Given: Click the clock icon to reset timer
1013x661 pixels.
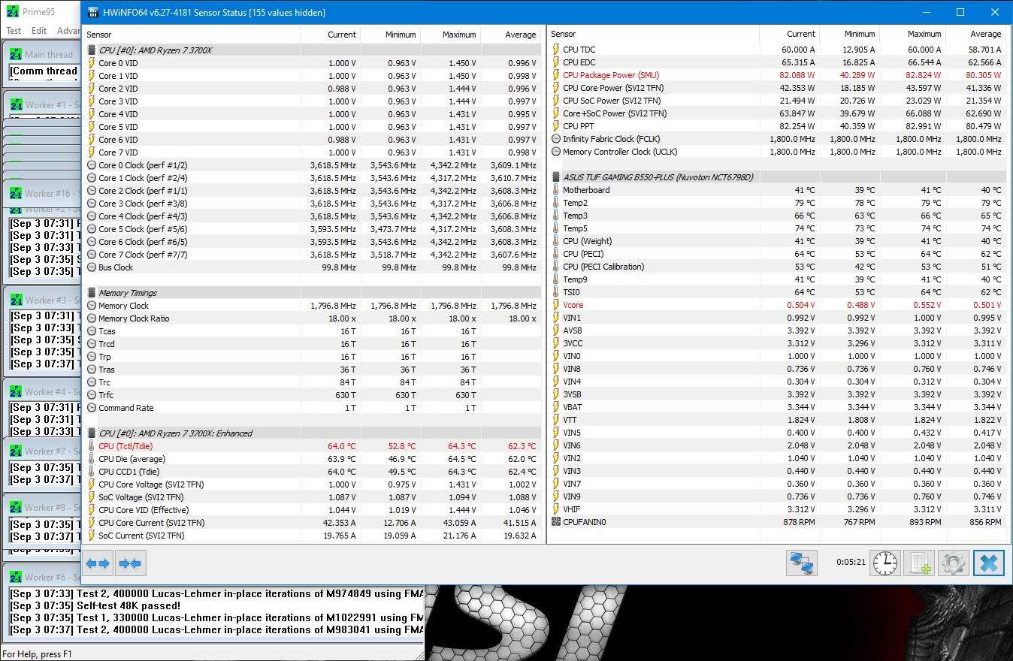Looking at the screenshot, I should click(x=885, y=563).
